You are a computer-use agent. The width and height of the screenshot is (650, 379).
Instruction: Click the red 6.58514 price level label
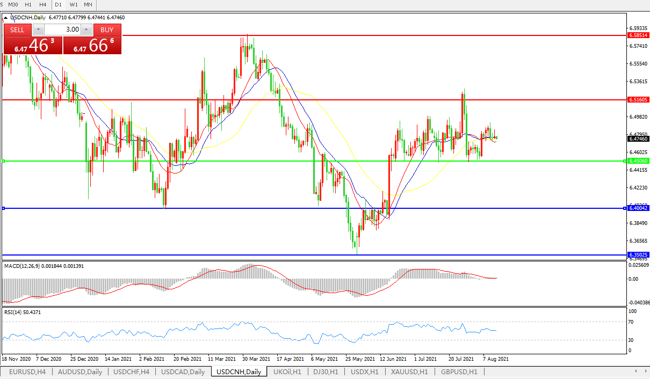point(638,35)
